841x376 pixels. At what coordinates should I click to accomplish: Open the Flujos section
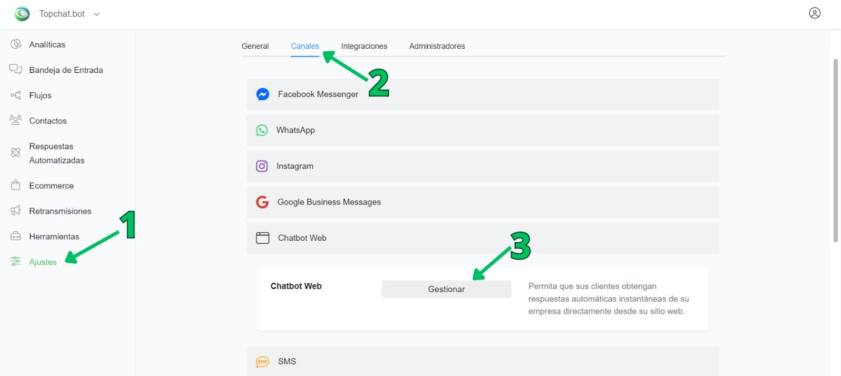pos(40,95)
